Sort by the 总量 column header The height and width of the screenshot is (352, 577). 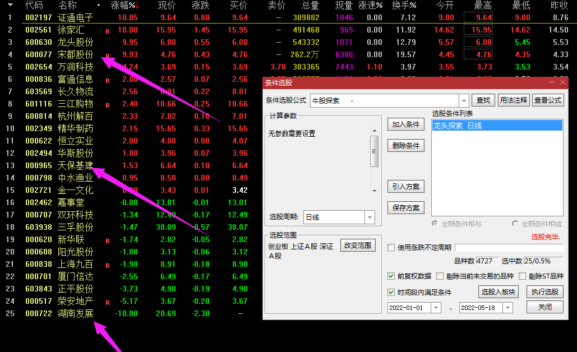pos(310,5)
